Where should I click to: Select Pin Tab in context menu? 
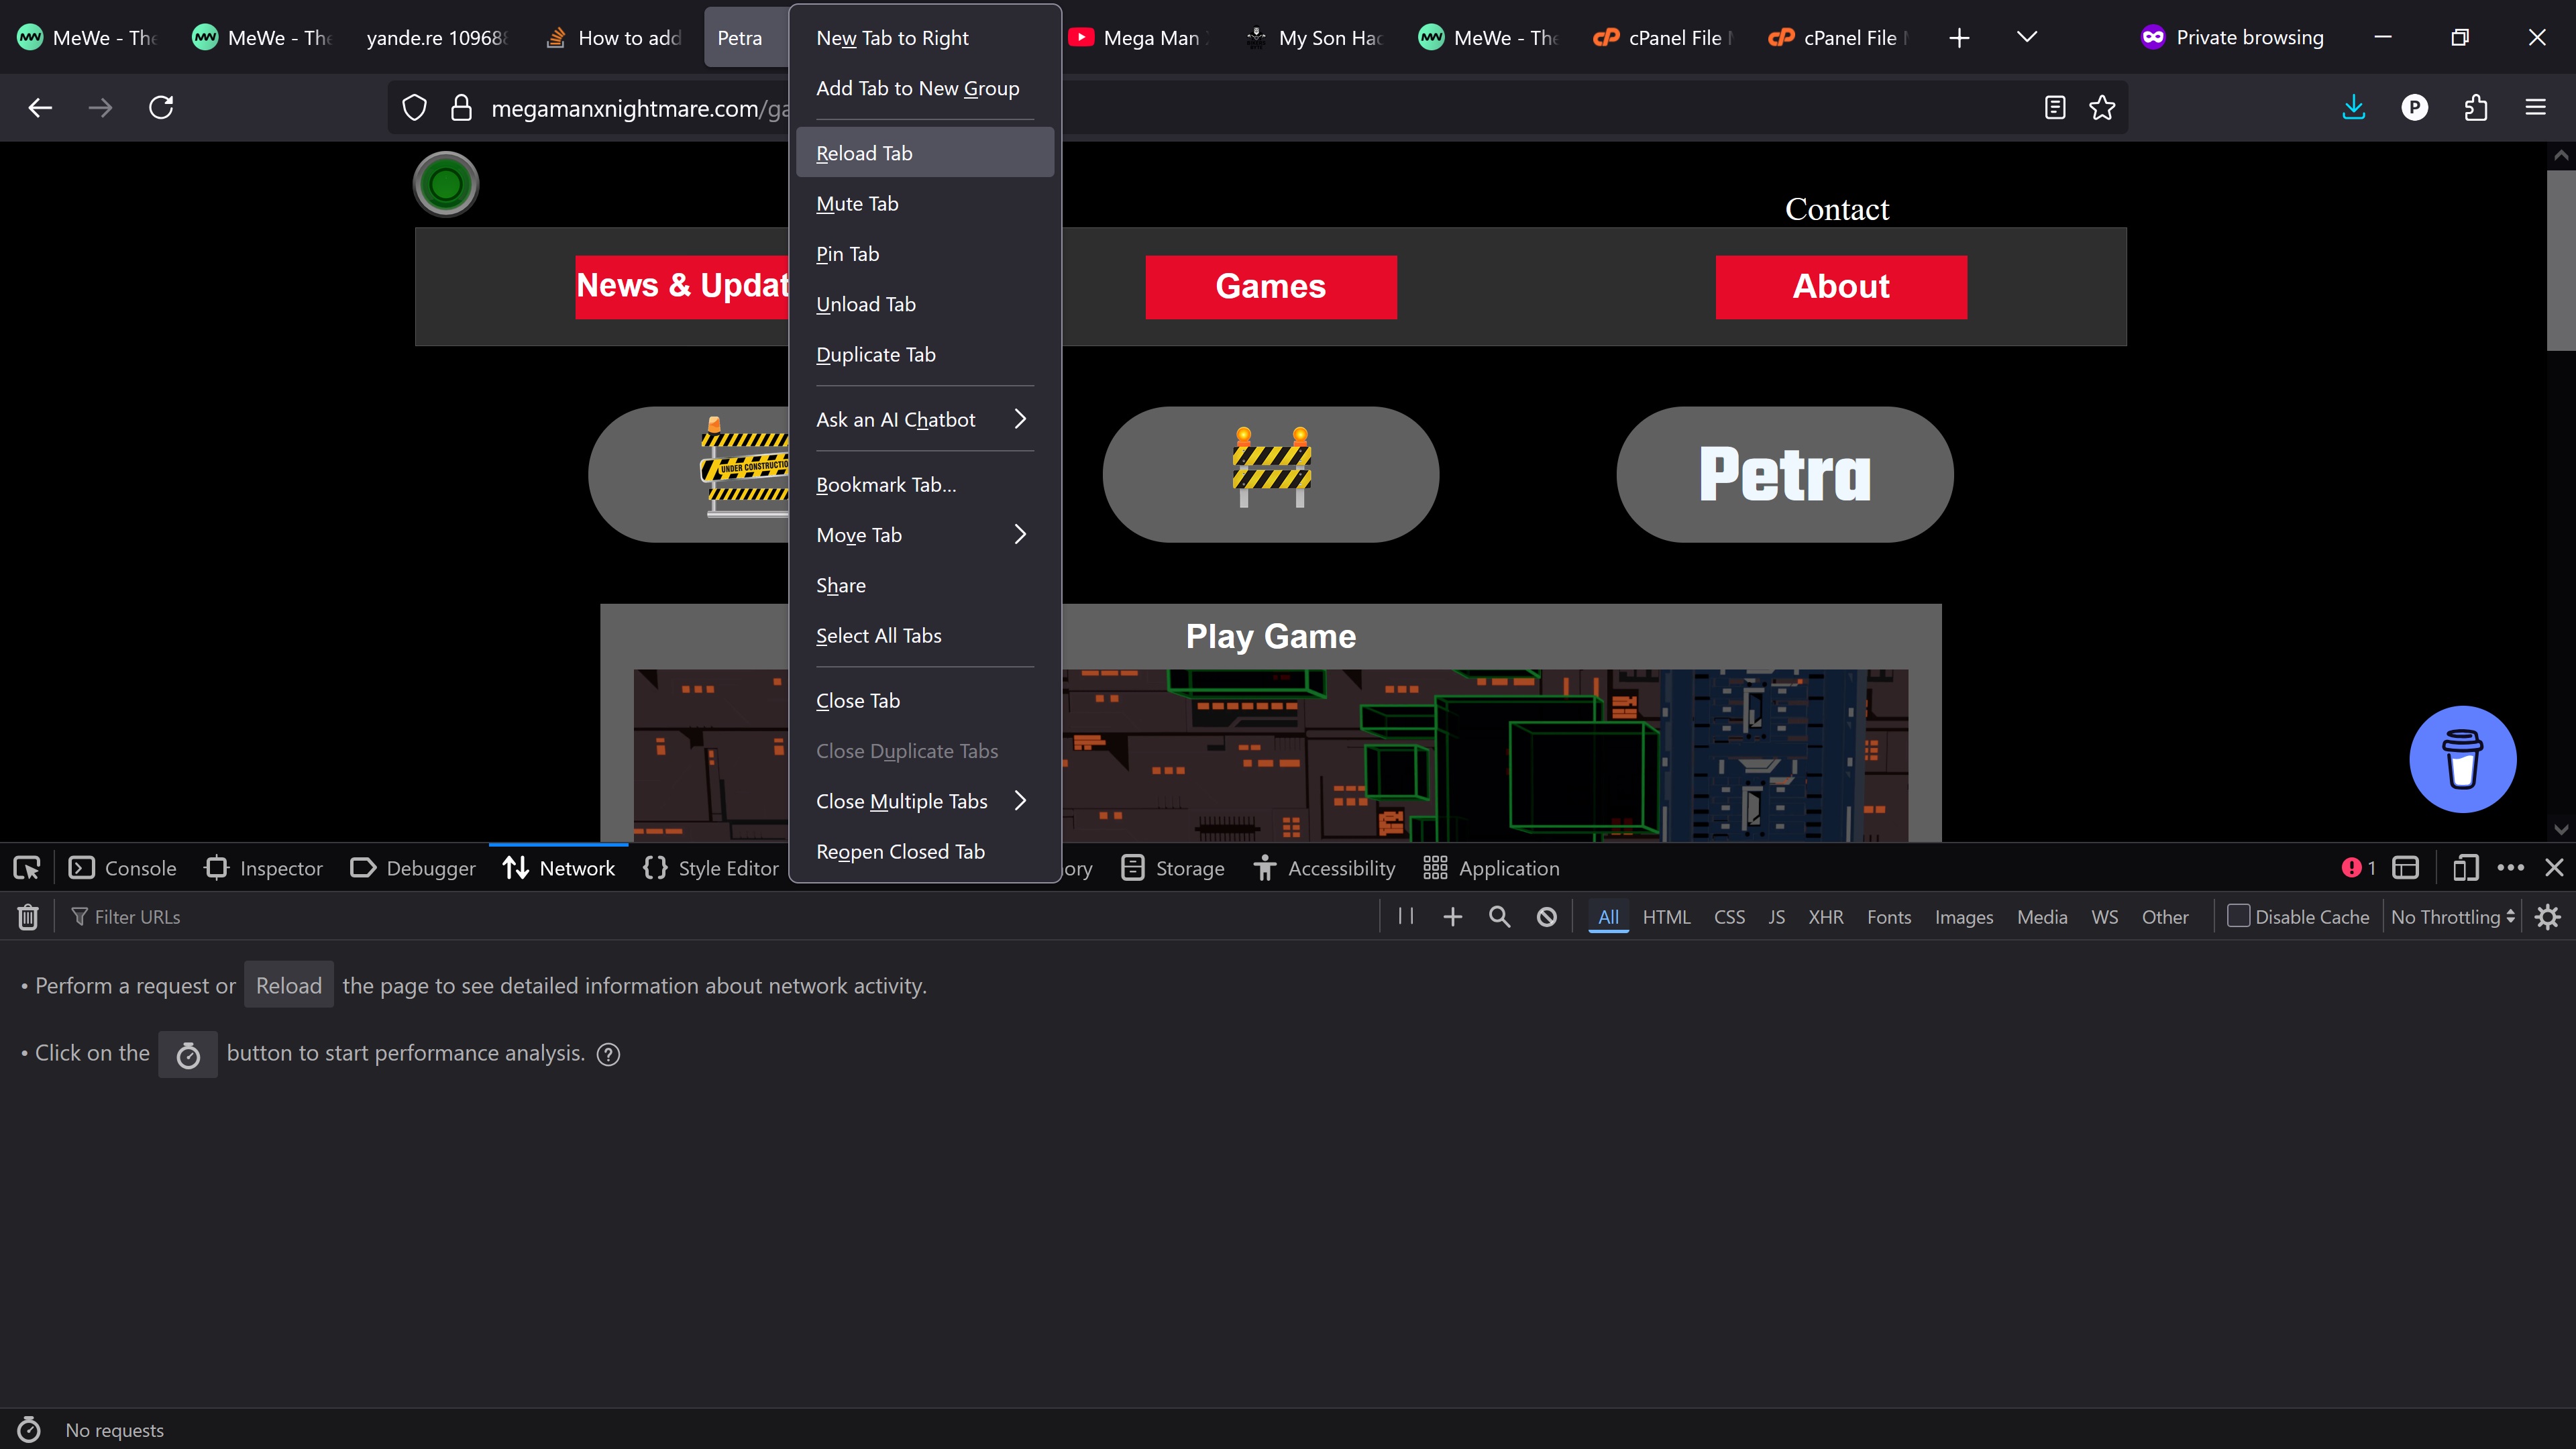[x=924, y=254]
